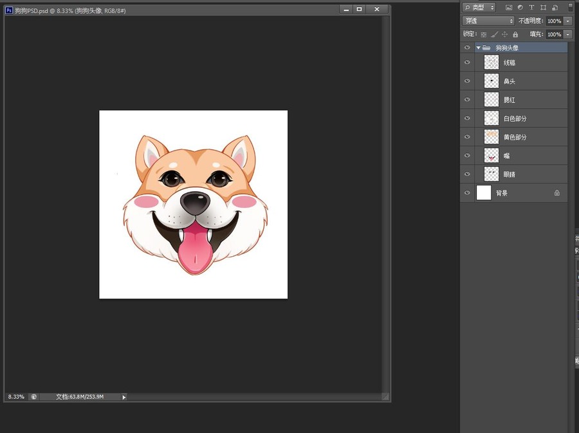Toggle the adjustment layer filter icon
Image resolution: width=579 pixels, height=433 pixels.
pyautogui.click(x=520, y=7)
